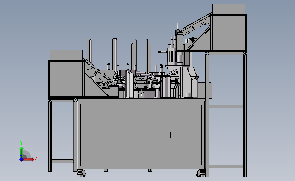Image resolution: width=295 pixels, height=181 pixels.
Task: Select the right caster wheel under cabinet
Action: [201, 174]
